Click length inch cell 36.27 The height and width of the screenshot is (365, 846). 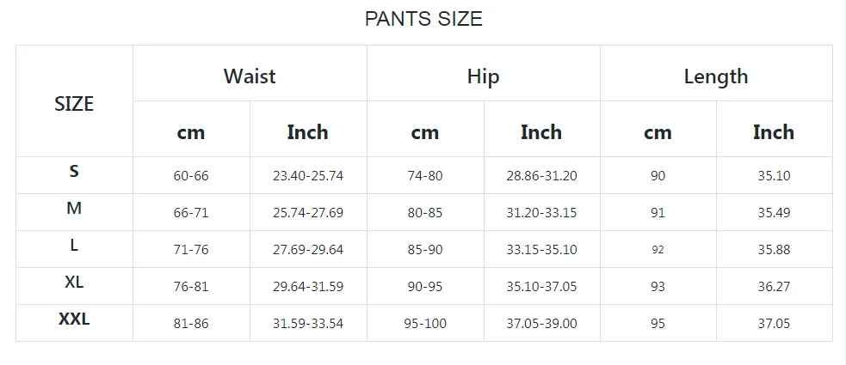click(775, 286)
